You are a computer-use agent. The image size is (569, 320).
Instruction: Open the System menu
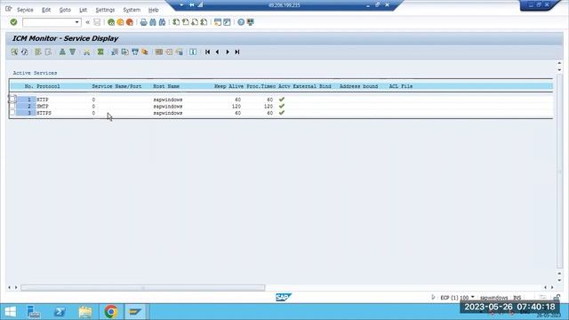point(132,10)
